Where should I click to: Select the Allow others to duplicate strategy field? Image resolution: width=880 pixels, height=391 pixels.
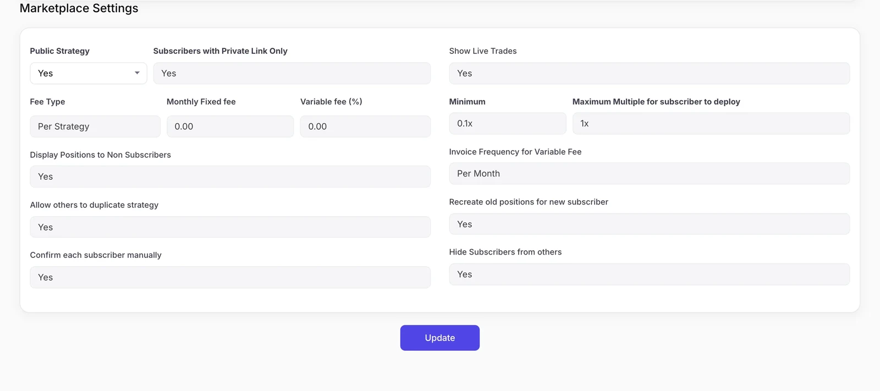(x=230, y=227)
